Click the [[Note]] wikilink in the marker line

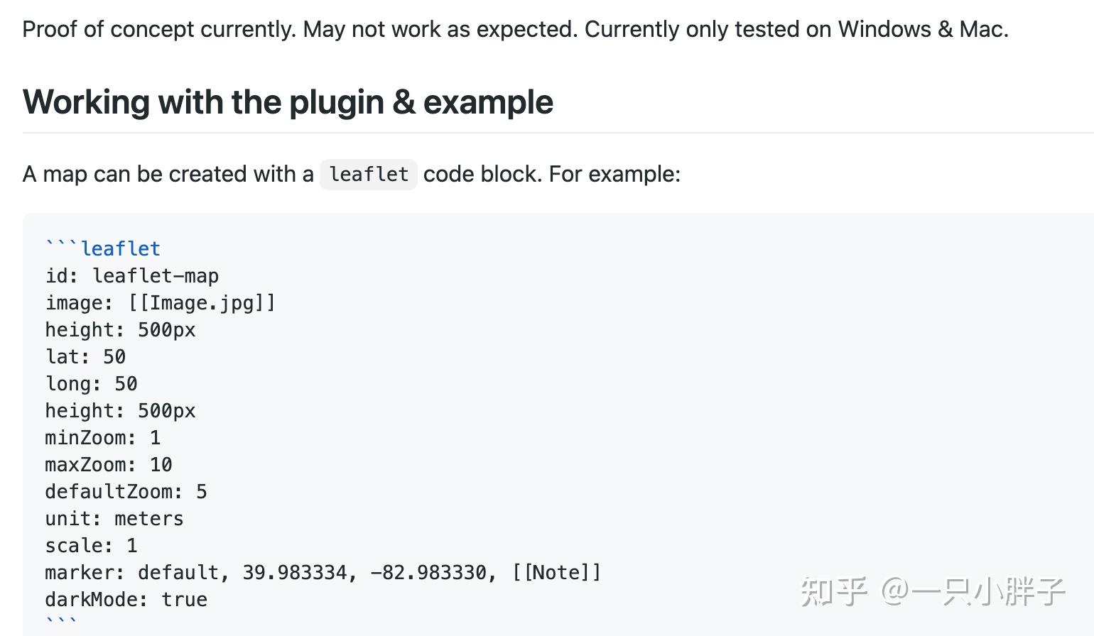pos(556,573)
